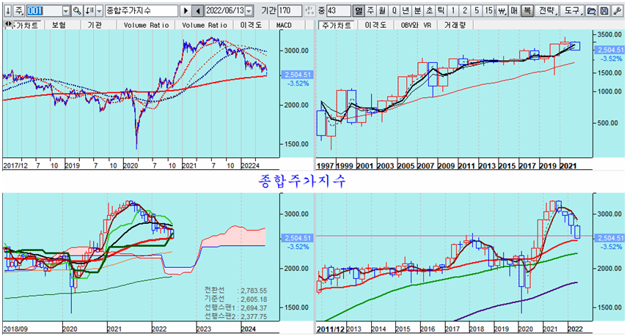Click the down-arrow icon at far left
The image size is (627, 336).
pyautogui.click(x=7, y=11)
